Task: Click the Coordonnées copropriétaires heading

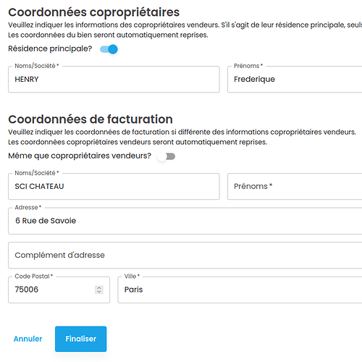Action: coord(94,12)
